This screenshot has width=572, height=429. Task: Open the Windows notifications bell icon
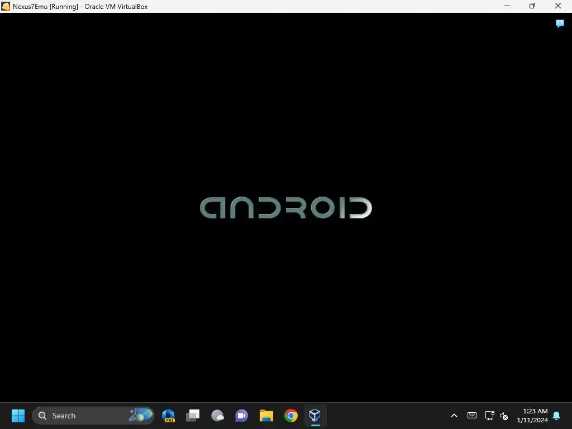point(557,416)
